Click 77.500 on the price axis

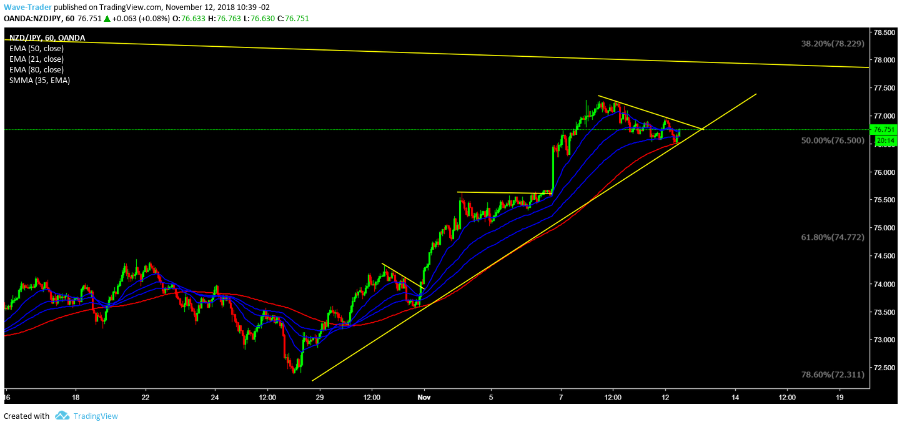[885, 88]
